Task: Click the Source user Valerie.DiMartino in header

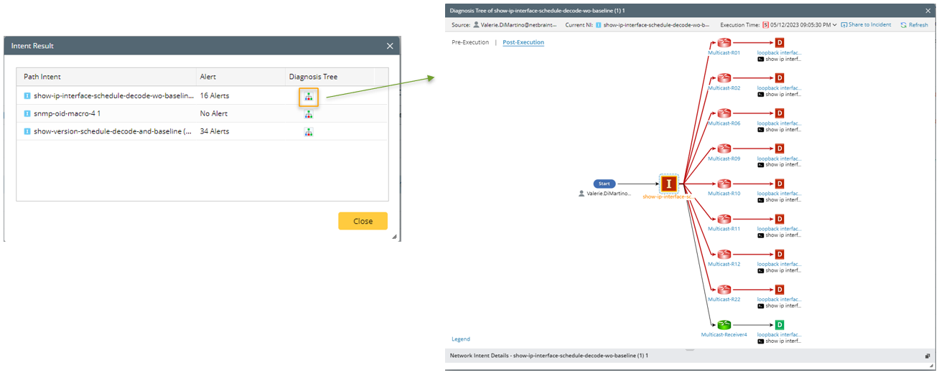Action: click(519, 24)
